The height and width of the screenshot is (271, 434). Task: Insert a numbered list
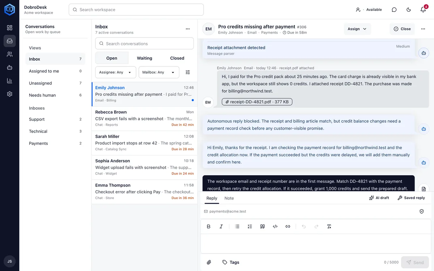(x=250, y=227)
